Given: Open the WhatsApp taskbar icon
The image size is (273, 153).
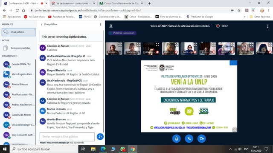Looking at the screenshot, I should point(123,149).
